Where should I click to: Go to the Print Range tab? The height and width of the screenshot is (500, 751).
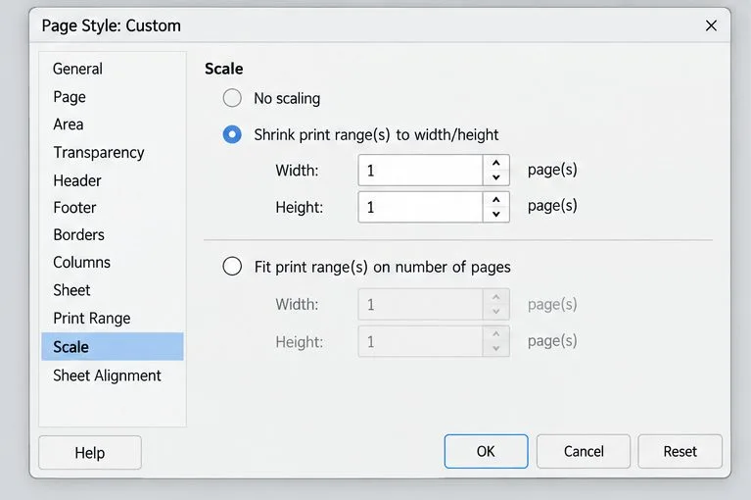[113, 318]
